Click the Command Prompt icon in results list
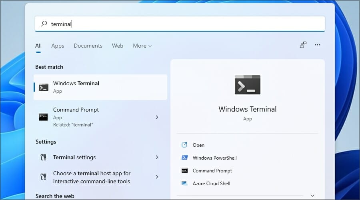Viewport: 360px width, 200px height. (43, 117)
